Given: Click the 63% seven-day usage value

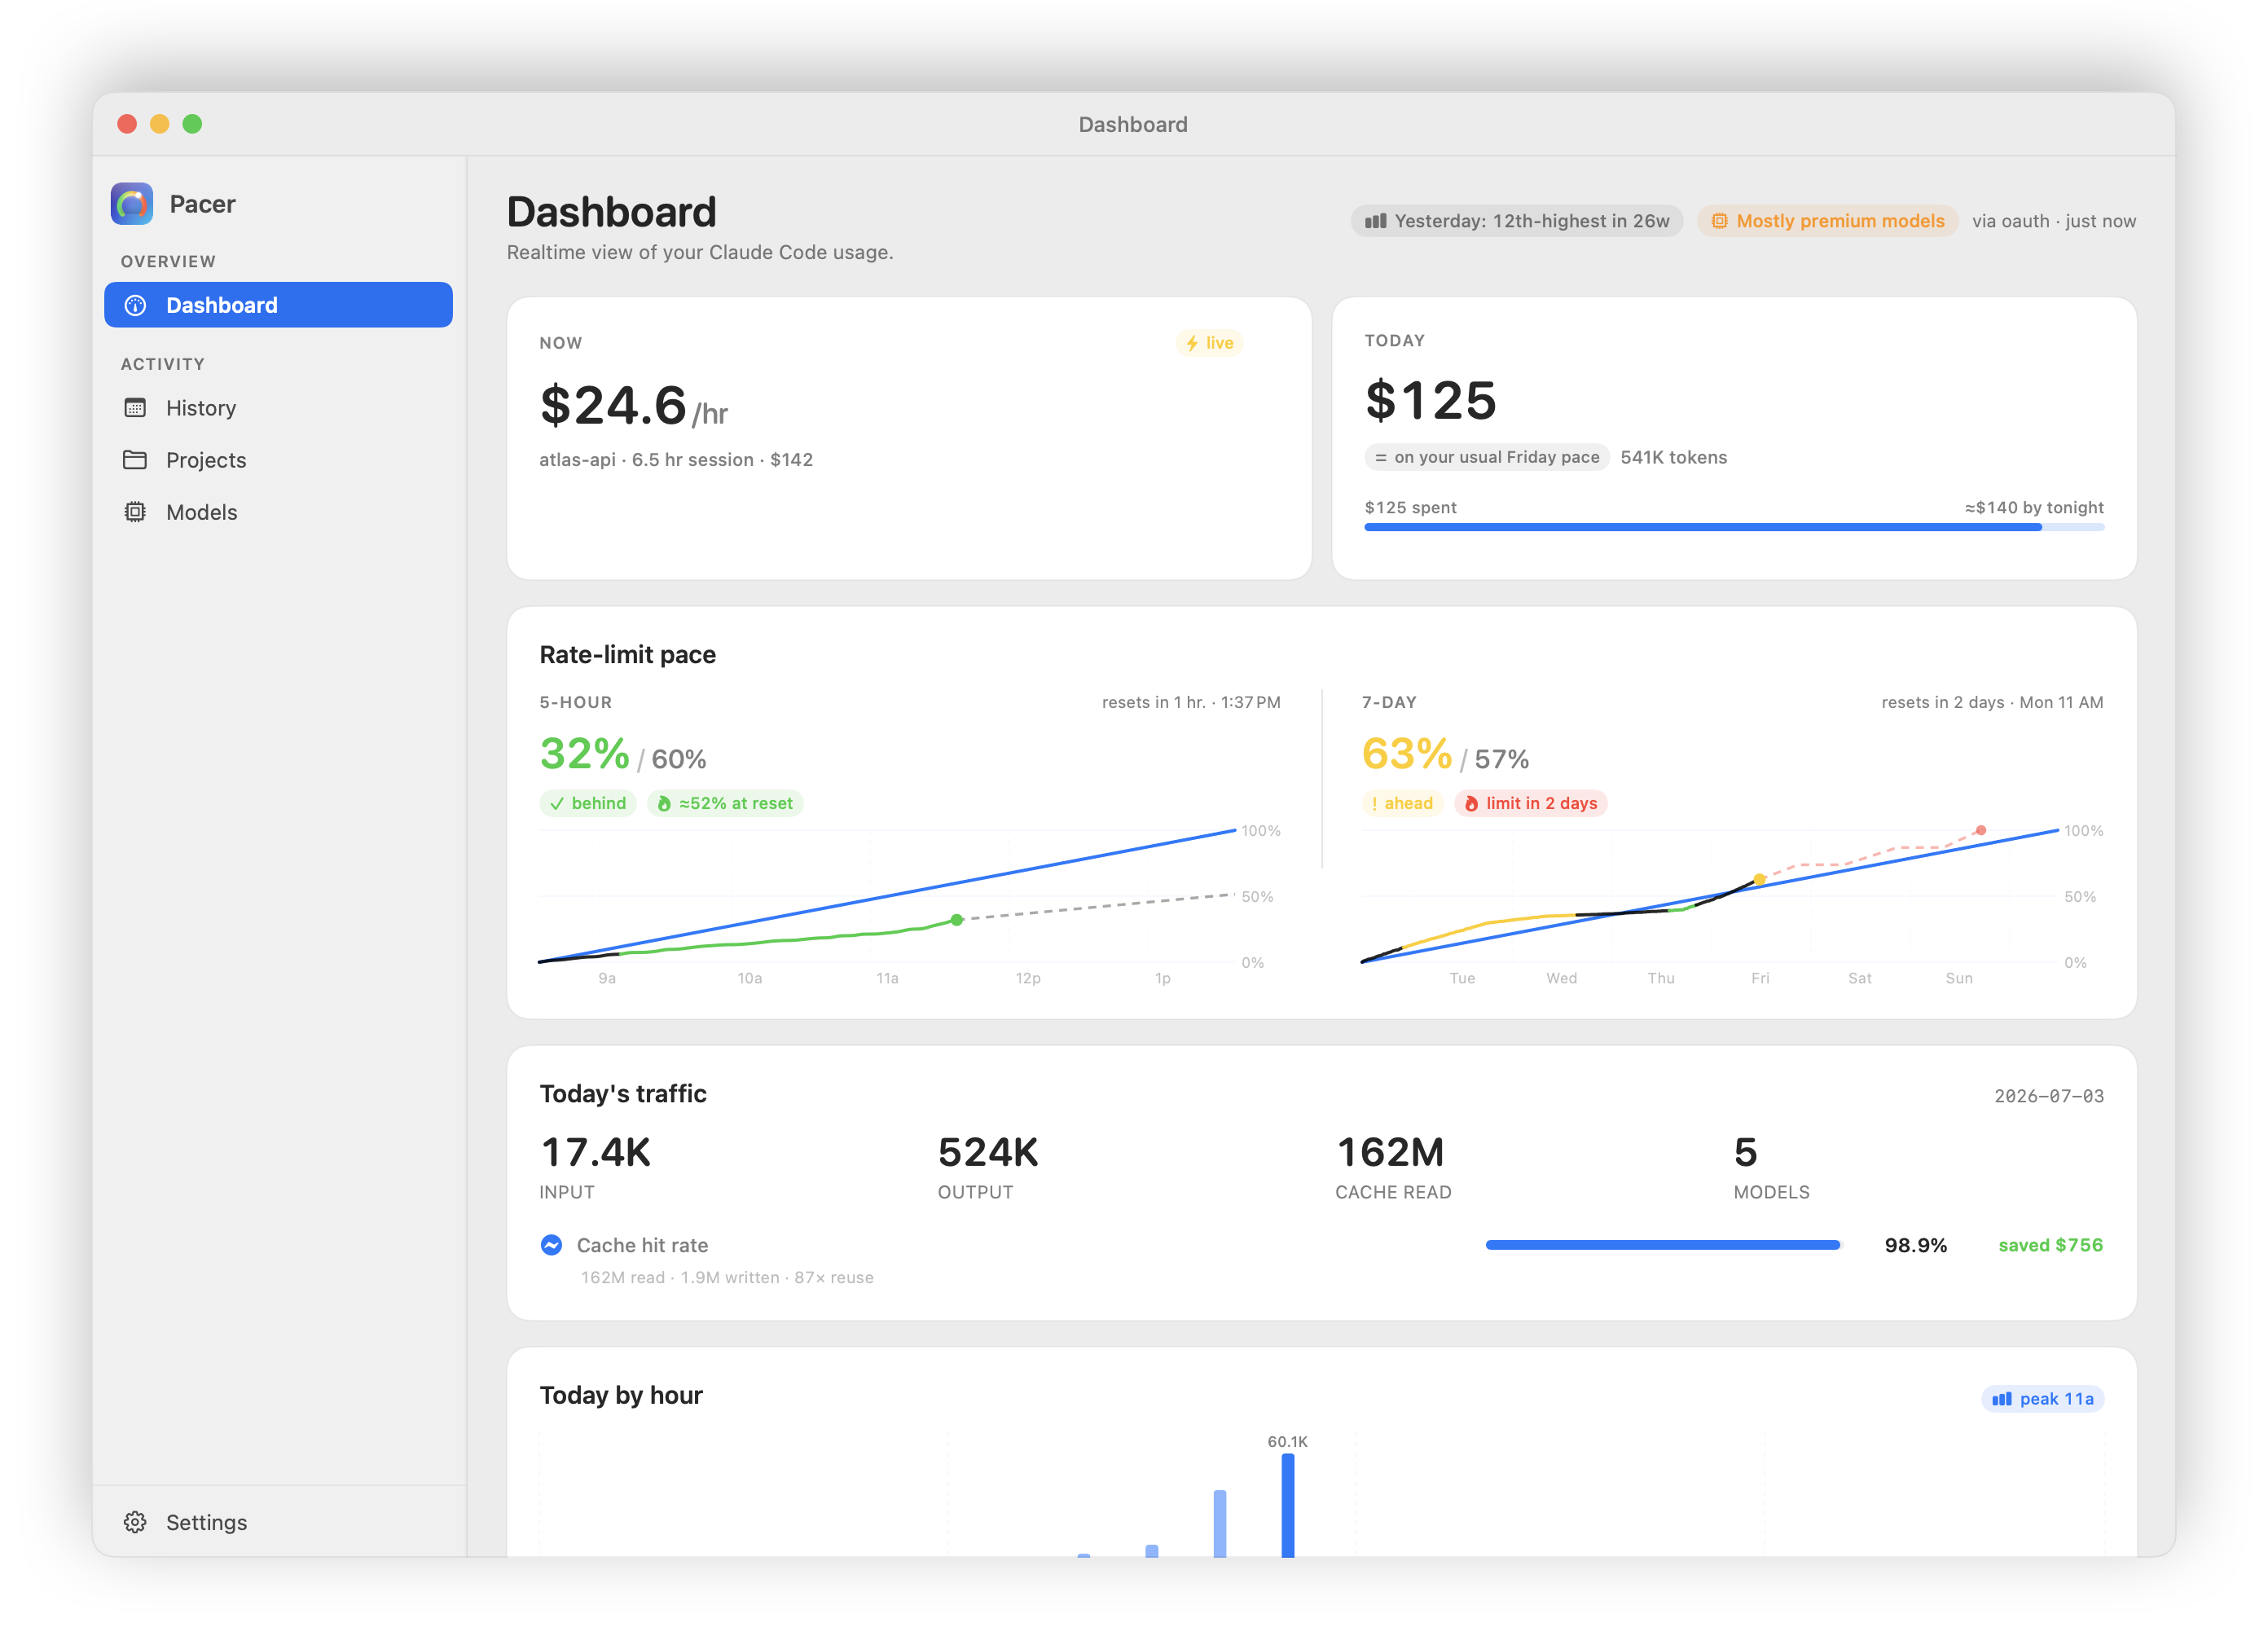Looking at the screenshot, I should coord(1407,753).
